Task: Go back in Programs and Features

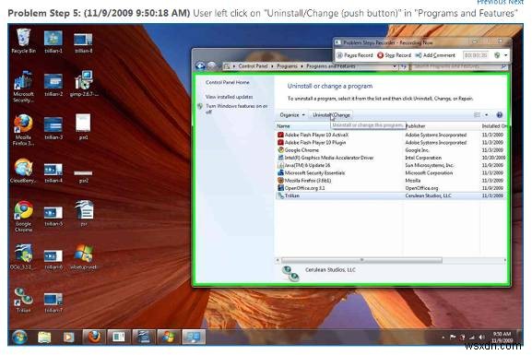Action: [200, 65]
